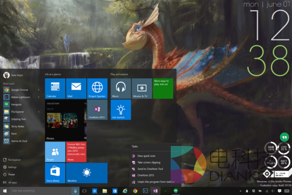Click the green Hangouts desktop bubble
Image resolution: width=292 pixels, height=195 pixels.
(x=285, y=137)
